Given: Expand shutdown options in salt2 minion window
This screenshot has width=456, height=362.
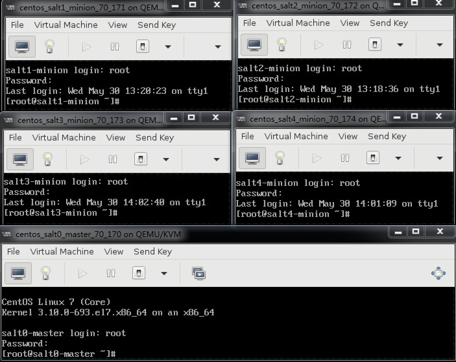Looking at the screenshot, I should [400, 45].
